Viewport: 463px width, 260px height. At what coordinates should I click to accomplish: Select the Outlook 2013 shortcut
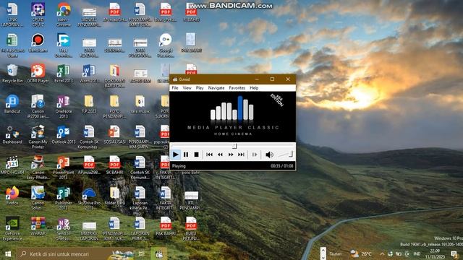(63, 135)
